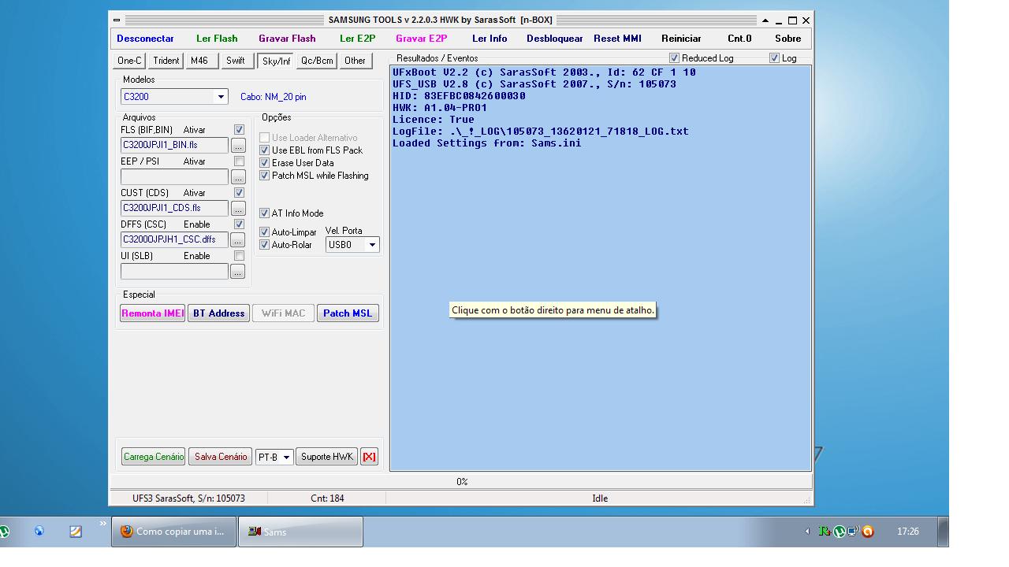Click the red [X] button beside Suporte HWK
This screenshot has height=567, width=1009.
click(369, 457)
